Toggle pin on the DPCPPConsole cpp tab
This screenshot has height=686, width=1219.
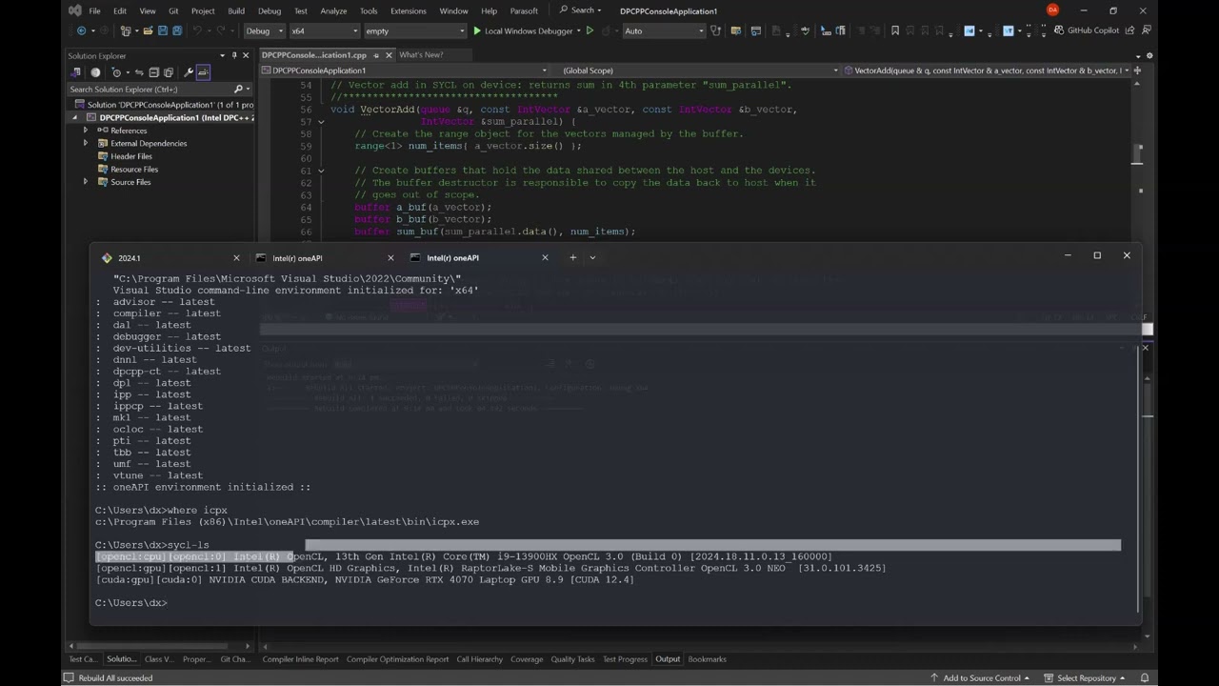point(375,55)
